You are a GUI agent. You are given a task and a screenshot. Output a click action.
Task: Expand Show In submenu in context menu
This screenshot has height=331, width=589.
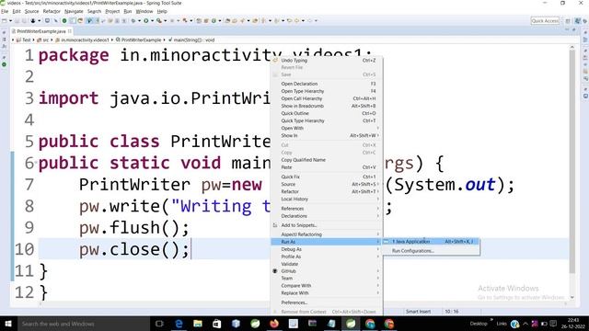[x=327, y=135]
